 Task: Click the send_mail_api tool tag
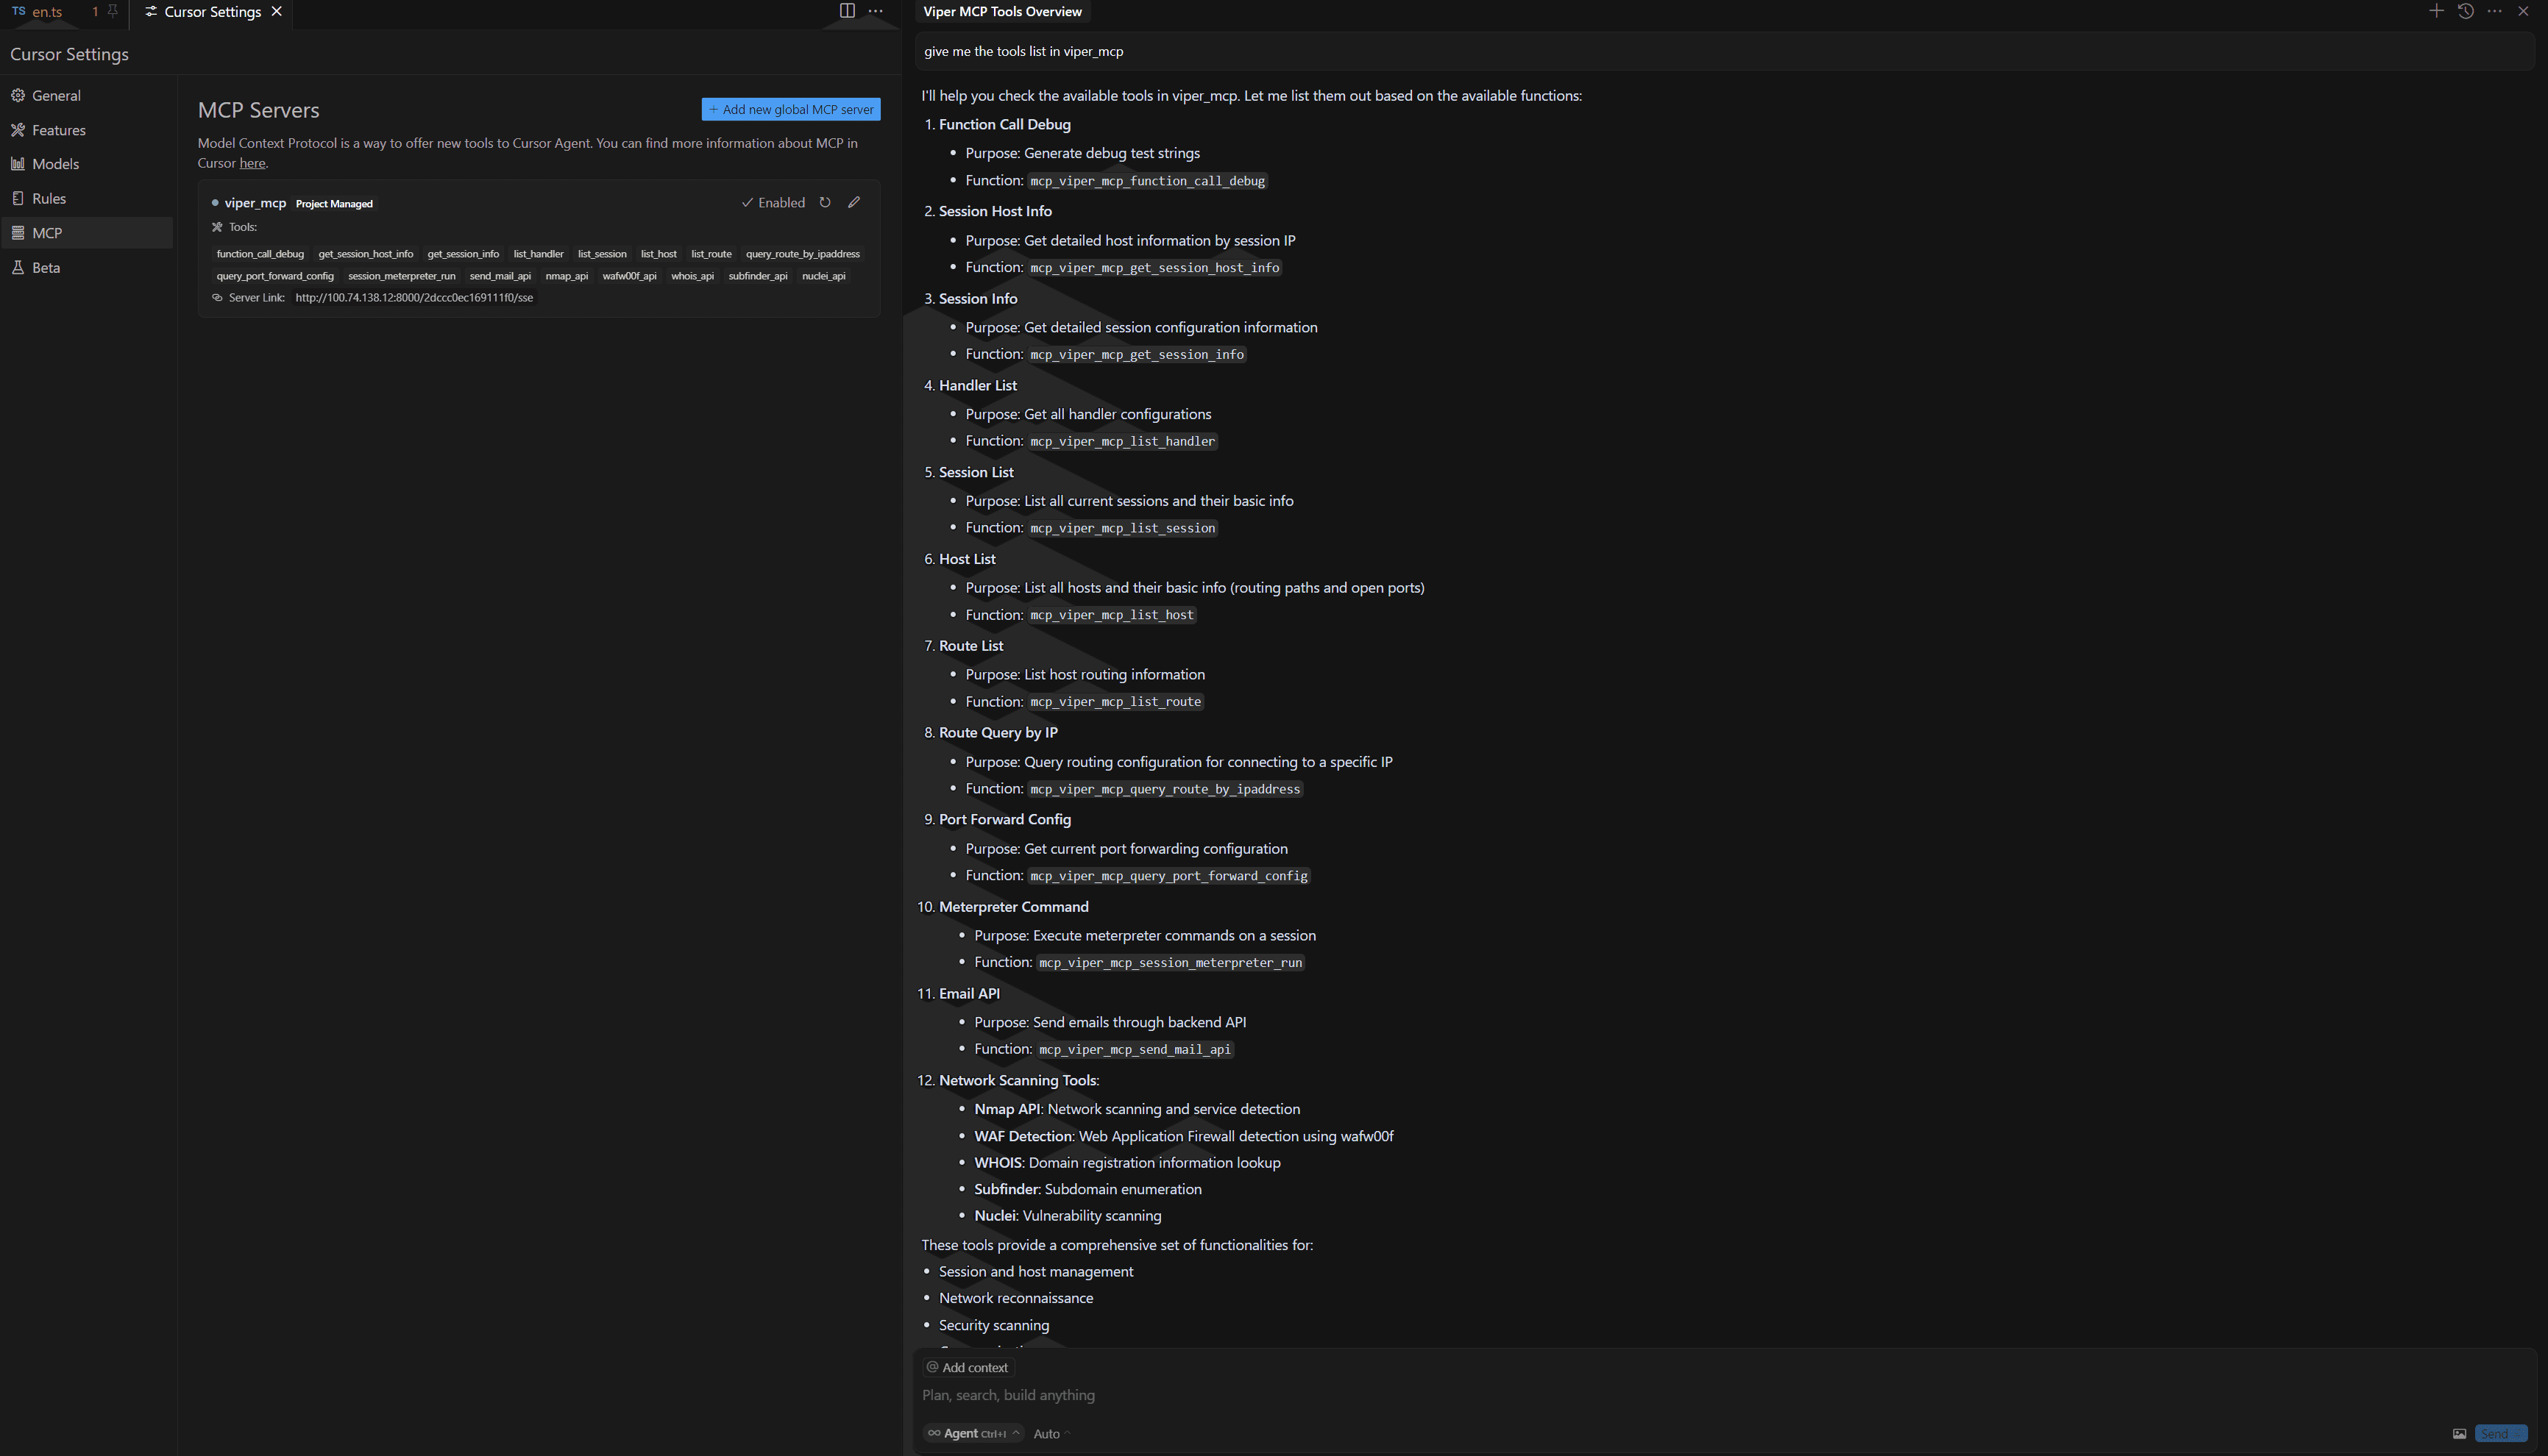click(500, 276)
